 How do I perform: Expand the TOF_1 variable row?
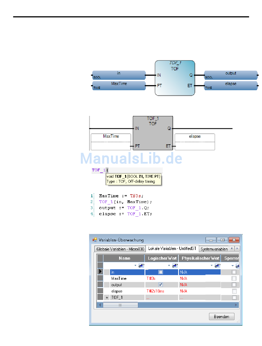coord(107,297)
